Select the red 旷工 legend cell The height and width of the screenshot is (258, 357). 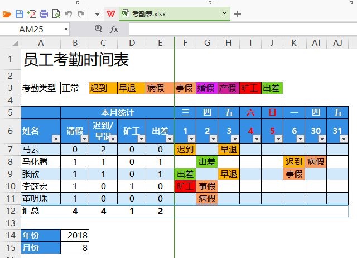250,88
